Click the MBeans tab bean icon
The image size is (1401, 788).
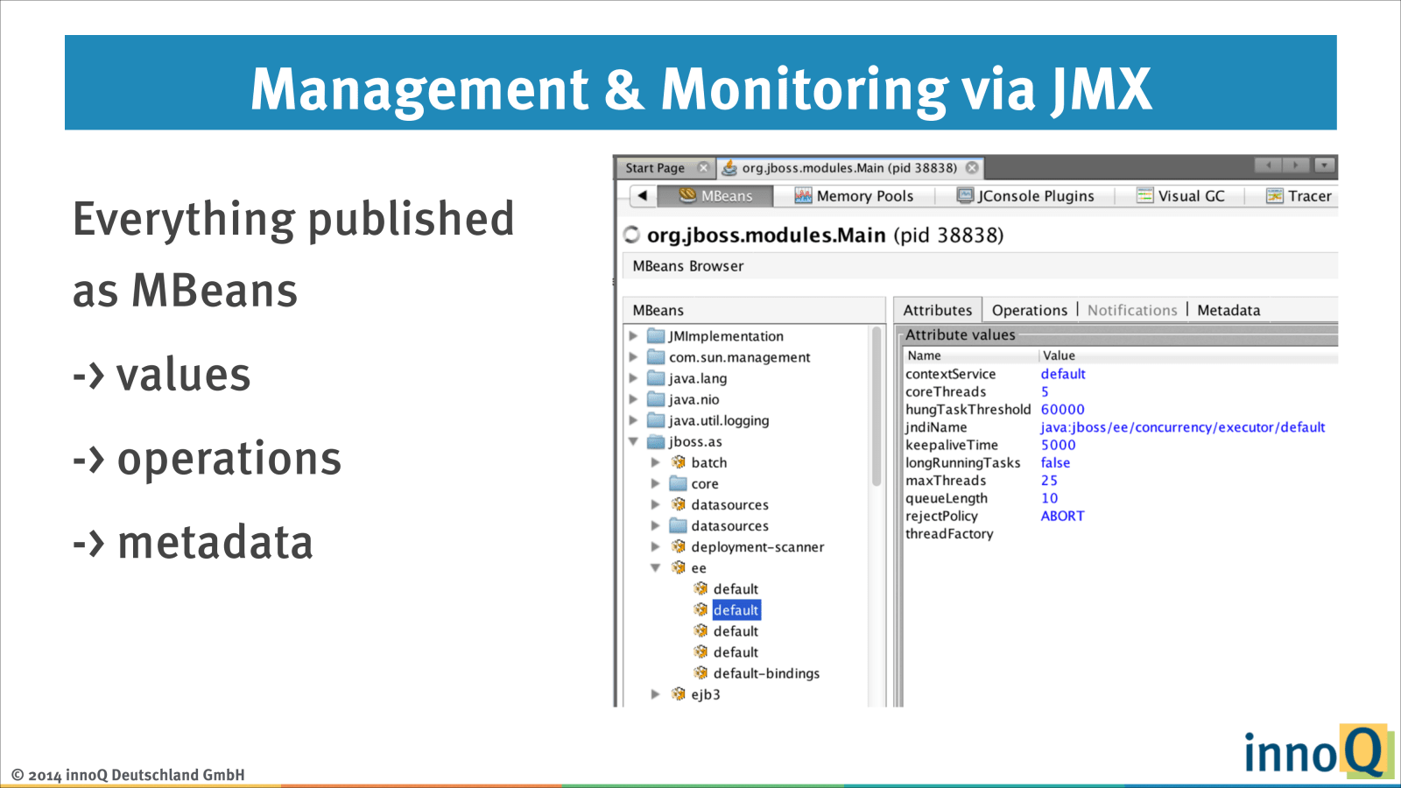pyautogui.click(x=687, y=195)
